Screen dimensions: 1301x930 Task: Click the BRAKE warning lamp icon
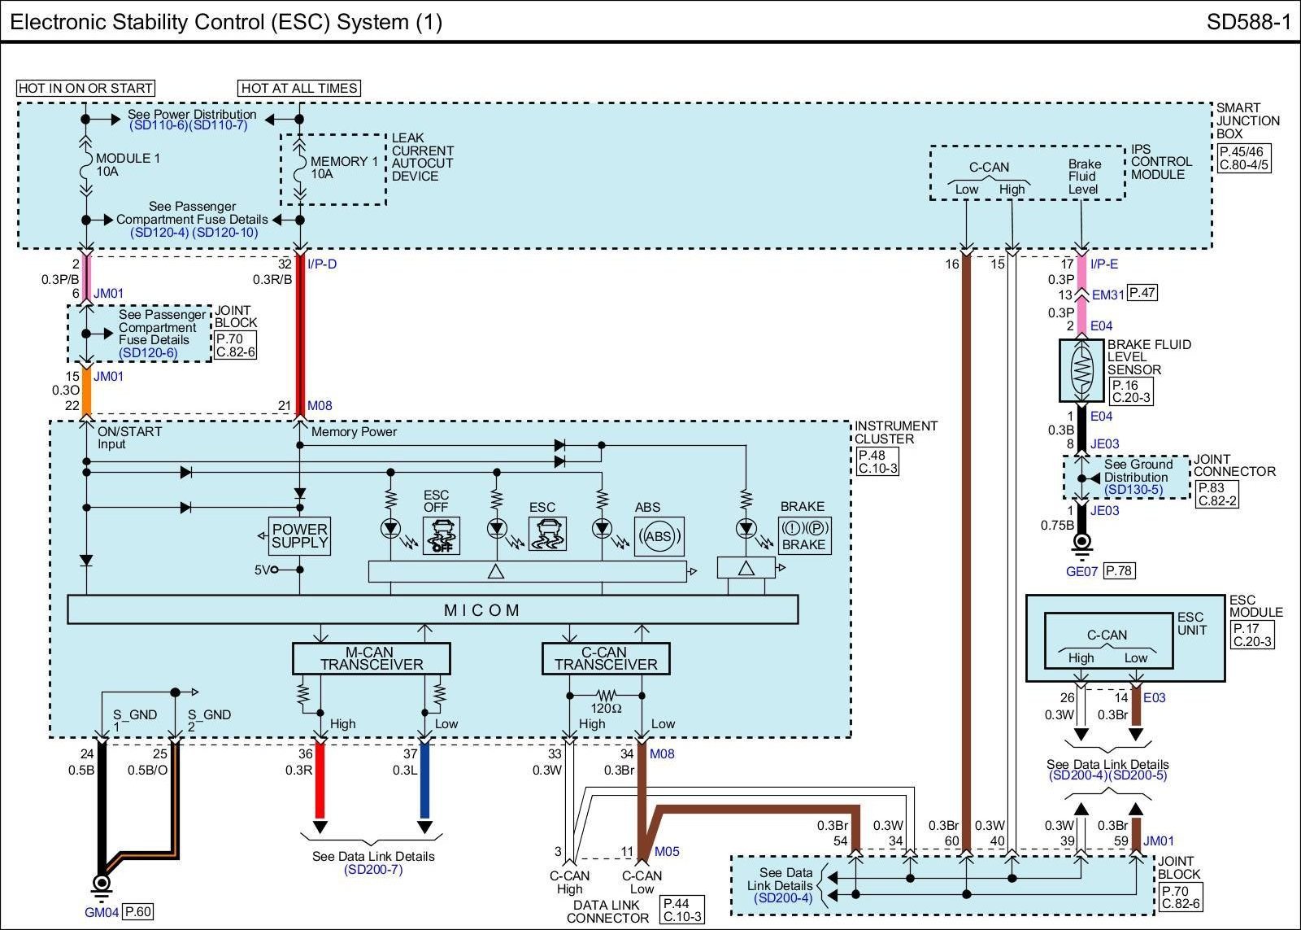804,536
